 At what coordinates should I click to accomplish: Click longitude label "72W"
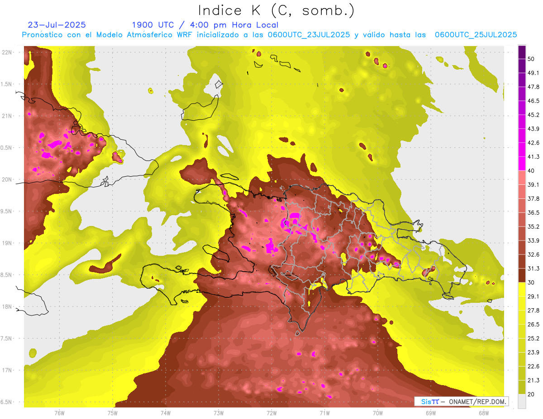pyautogui.click(x=271, y=413)
